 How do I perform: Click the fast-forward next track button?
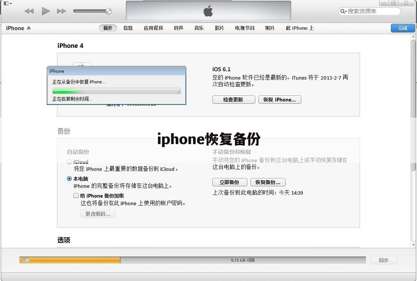point(62,11)
